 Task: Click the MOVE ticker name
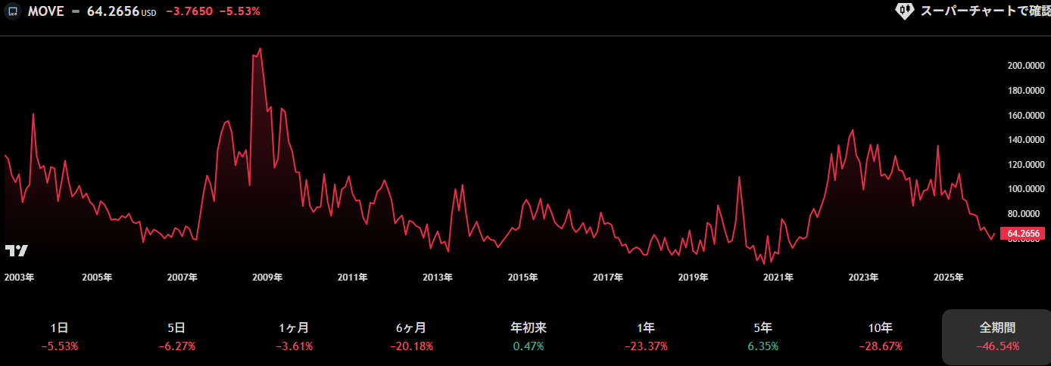click(47, 11)
